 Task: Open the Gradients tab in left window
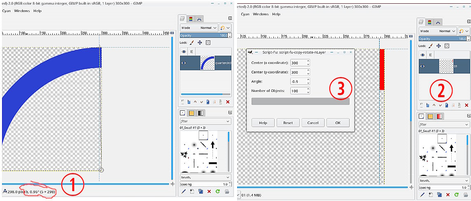click(x=201, y=113)
